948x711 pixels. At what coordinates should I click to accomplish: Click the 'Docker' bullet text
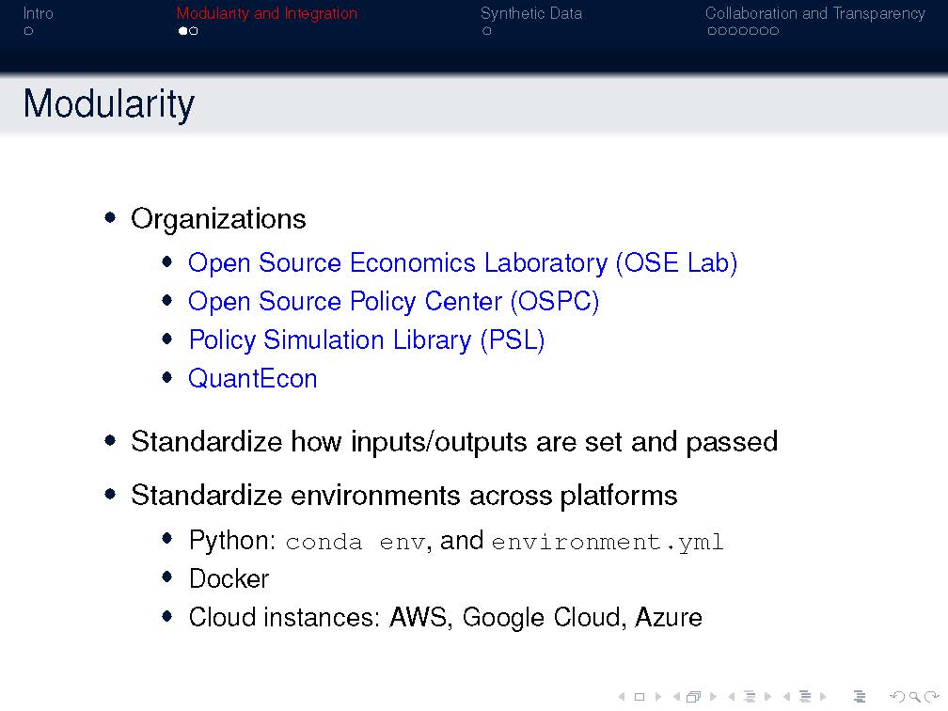click(x=229, y=579)
